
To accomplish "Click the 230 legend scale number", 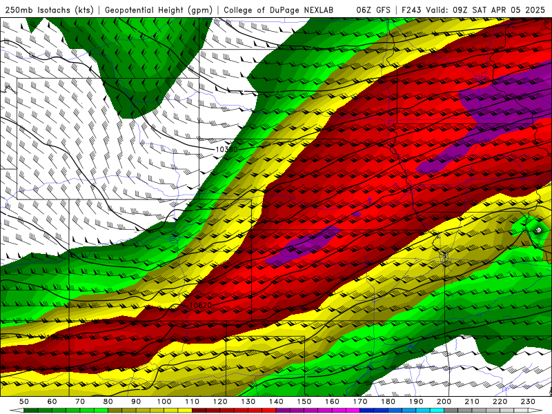I will tap(529, 402).
